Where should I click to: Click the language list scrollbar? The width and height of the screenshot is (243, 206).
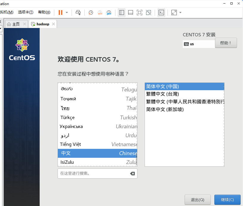pyautogui.click(x=137, y=159)
